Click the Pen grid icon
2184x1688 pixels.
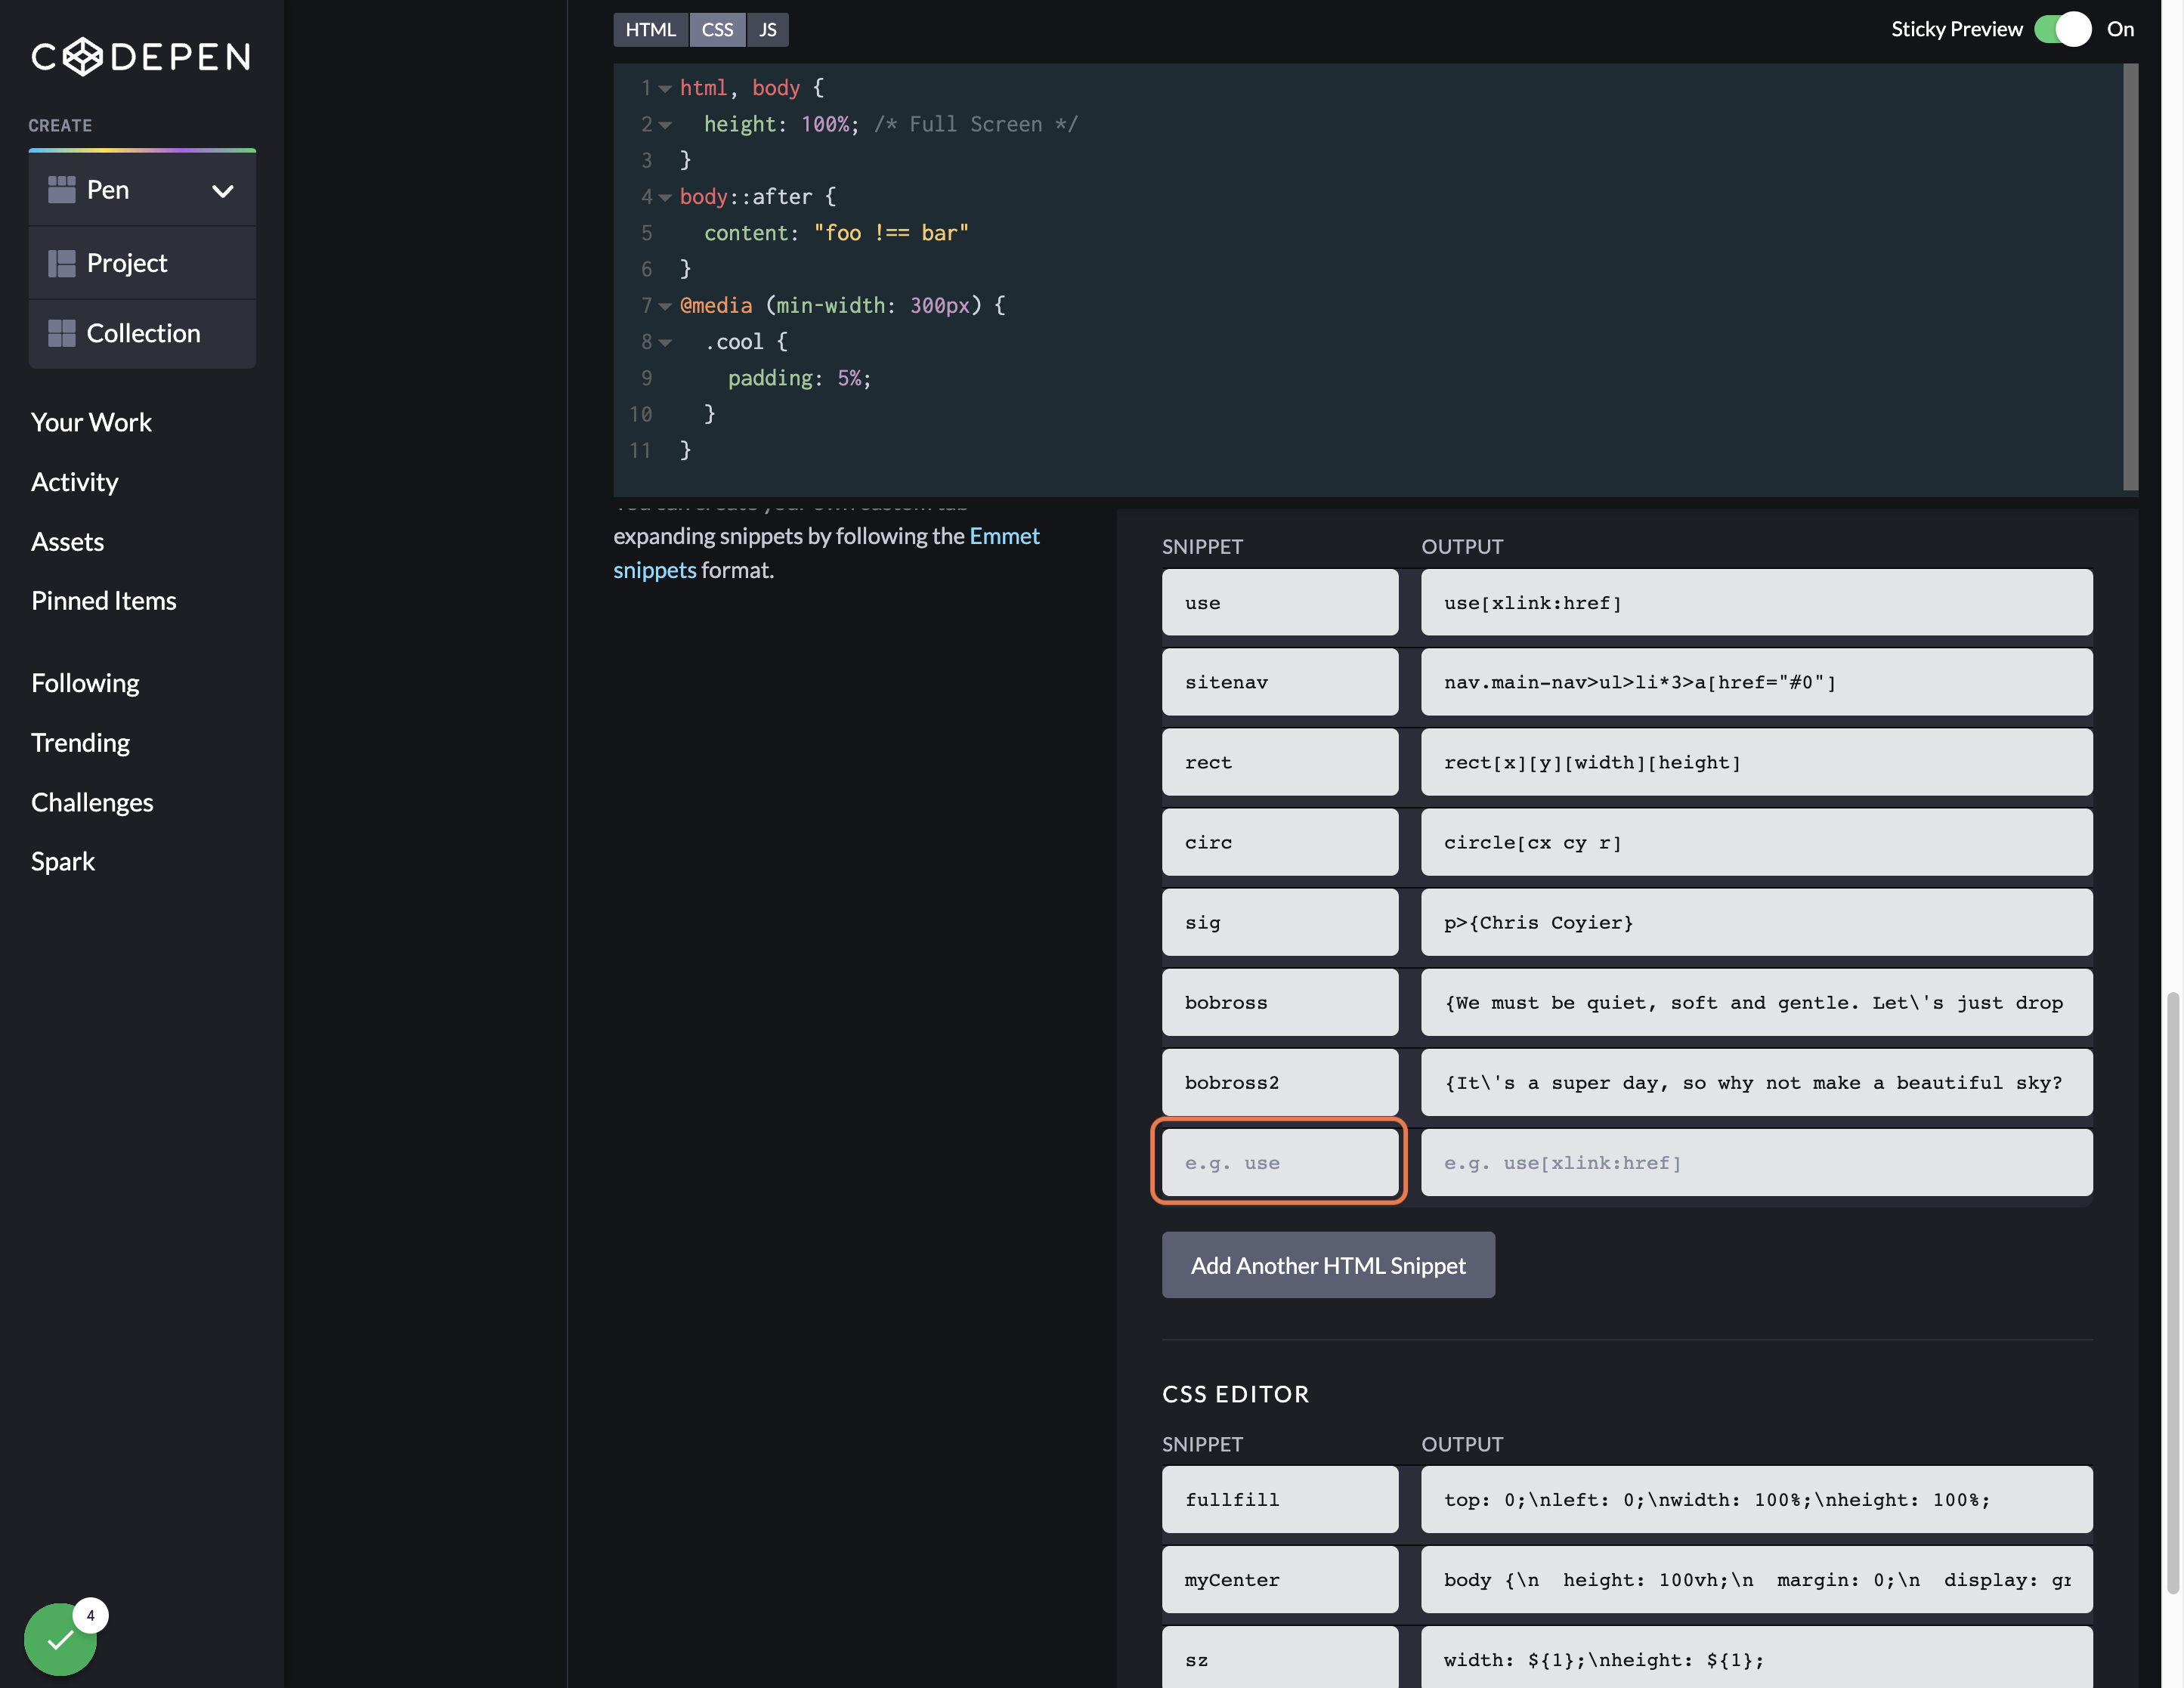click(62, 190)
